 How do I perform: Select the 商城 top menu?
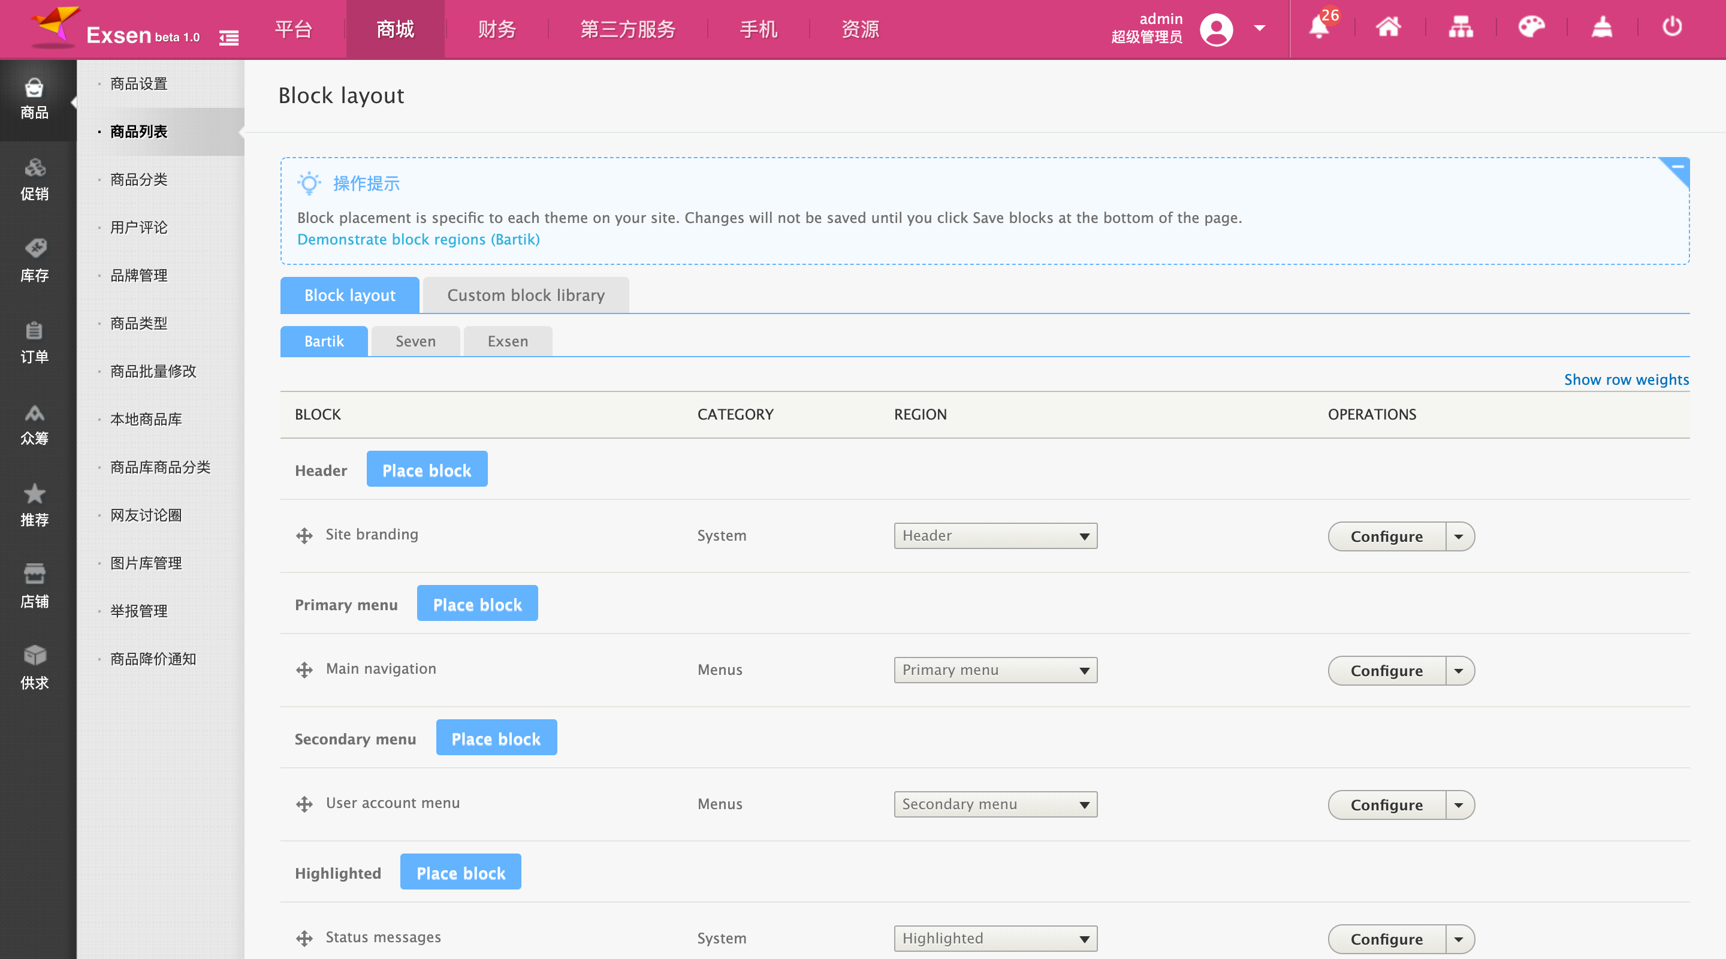pos(396,29)
